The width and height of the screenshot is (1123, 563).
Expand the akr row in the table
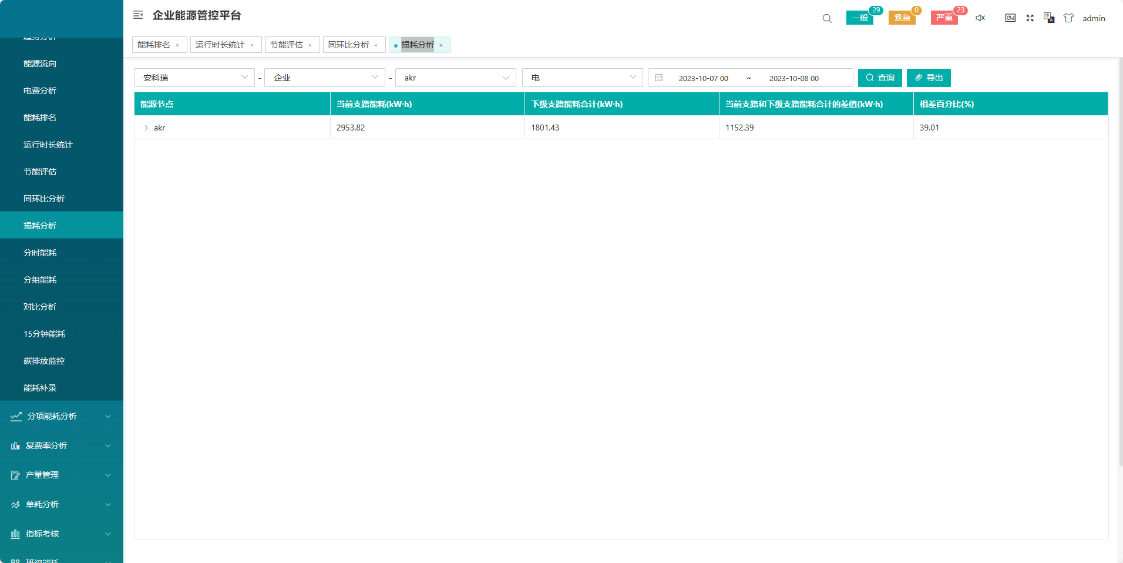(x=146, y=128)
